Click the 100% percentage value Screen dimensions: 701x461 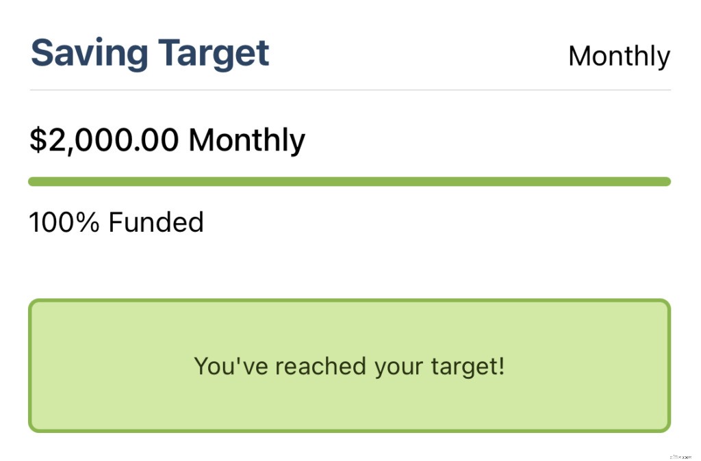64,222
